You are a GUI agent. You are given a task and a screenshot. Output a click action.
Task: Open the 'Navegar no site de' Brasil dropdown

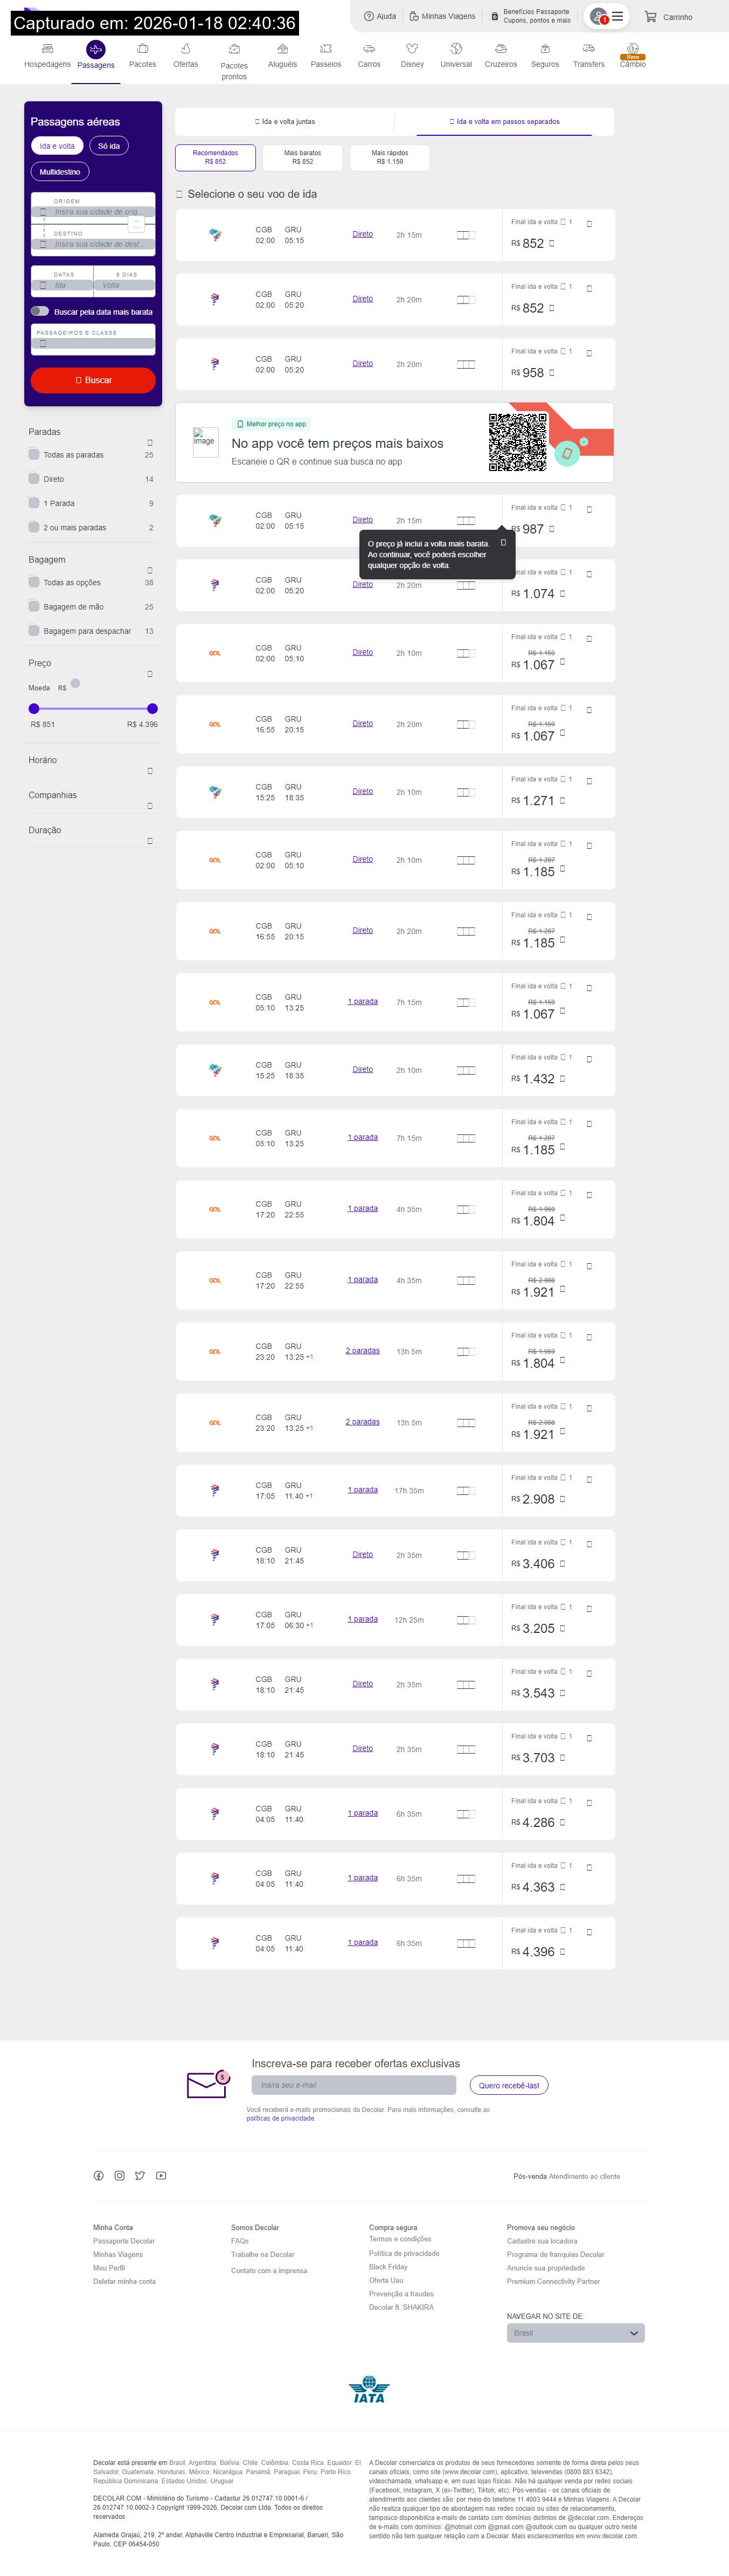(575, 2332)
